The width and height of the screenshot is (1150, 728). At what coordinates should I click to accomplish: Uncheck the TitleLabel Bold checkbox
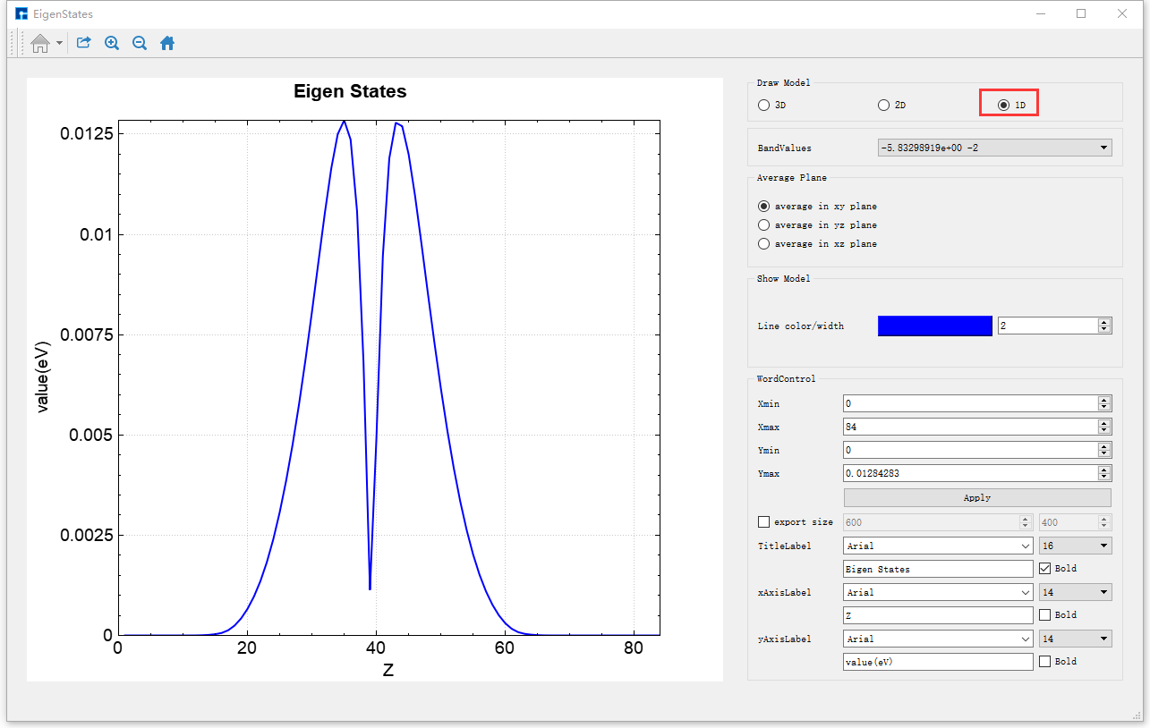[1045, 569]
